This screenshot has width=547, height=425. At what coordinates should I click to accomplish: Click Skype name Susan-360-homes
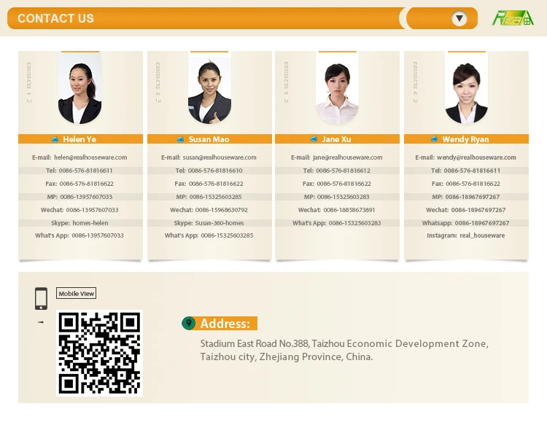tap(220, 223)
